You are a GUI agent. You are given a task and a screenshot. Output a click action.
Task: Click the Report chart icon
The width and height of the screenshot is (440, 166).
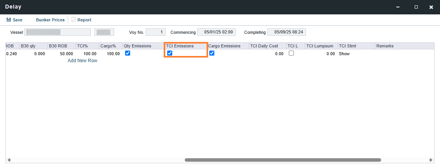tap(74, 19)
